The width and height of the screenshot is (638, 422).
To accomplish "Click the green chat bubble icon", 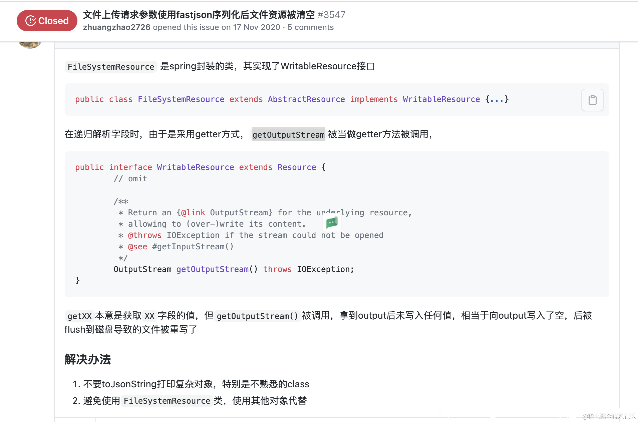I will (332, 222).
